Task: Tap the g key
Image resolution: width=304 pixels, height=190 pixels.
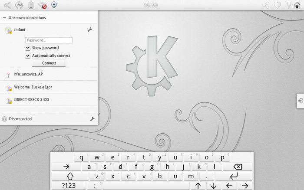Action: click(x=152, y=167)
